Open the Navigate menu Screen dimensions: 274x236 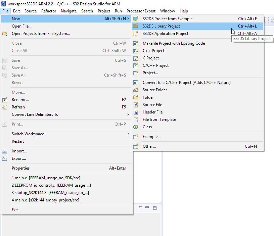click(69, 11)
